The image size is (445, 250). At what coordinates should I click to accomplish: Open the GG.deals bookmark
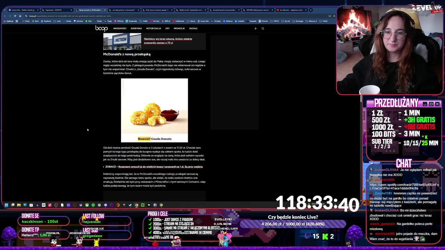click(216, 21)
